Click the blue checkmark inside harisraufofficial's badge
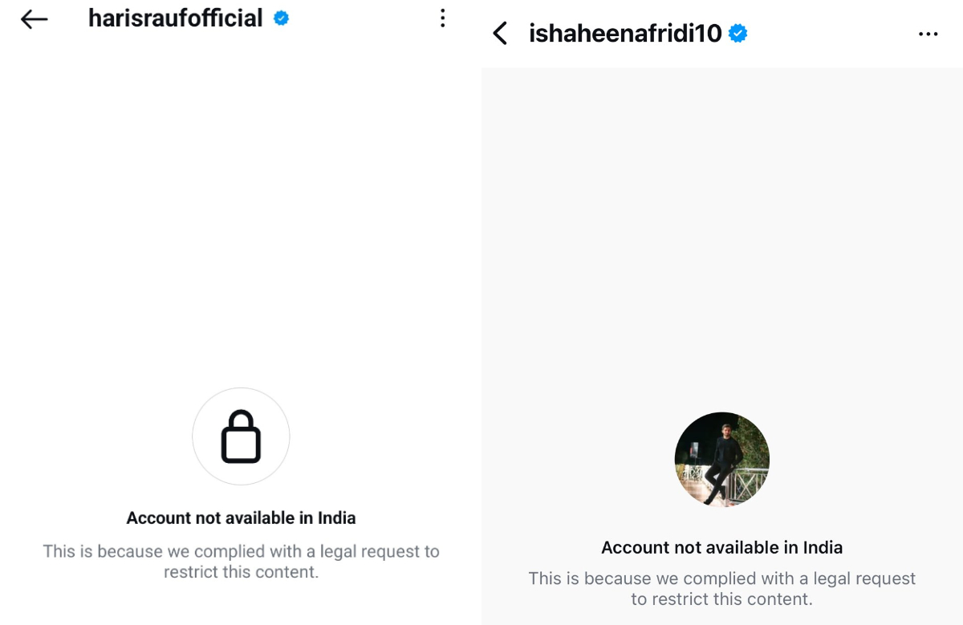This screenshot has height=625, width=963. click(x=280, y=18)
